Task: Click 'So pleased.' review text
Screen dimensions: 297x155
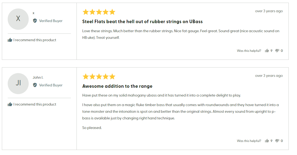Action: coord(92,128)
